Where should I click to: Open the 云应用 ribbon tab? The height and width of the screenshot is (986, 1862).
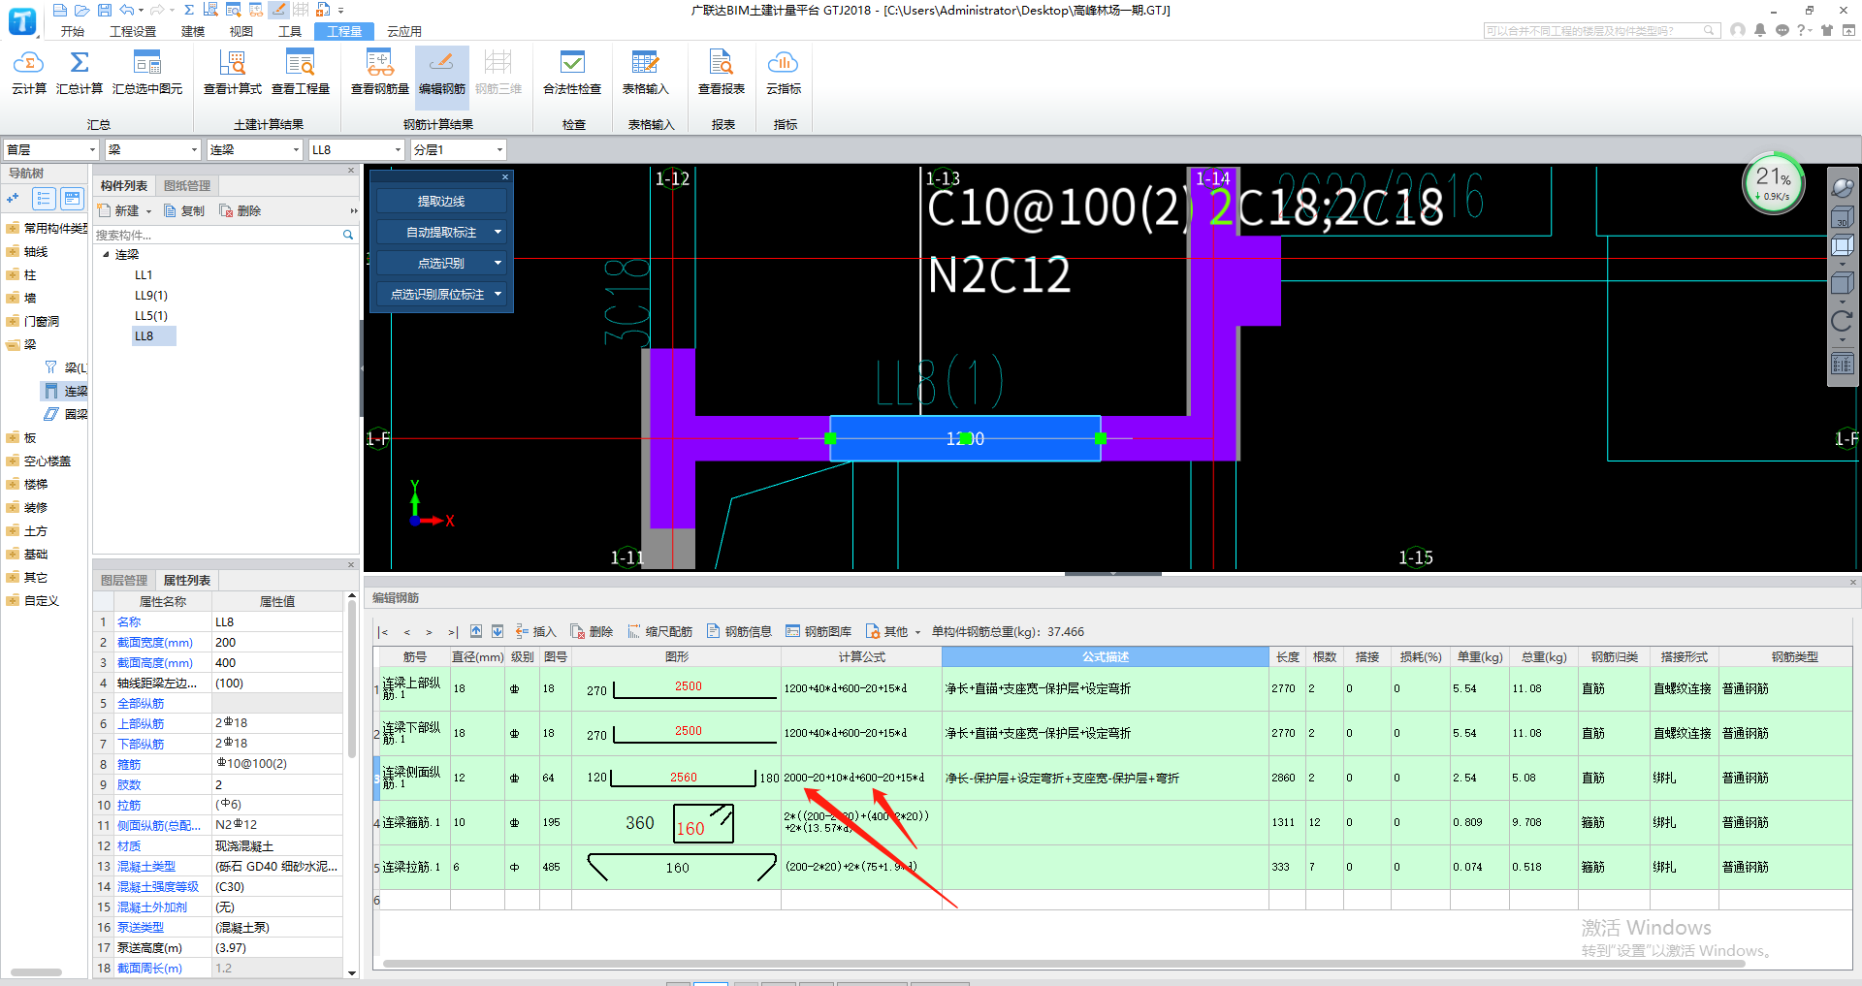click(x=404, y=31)
